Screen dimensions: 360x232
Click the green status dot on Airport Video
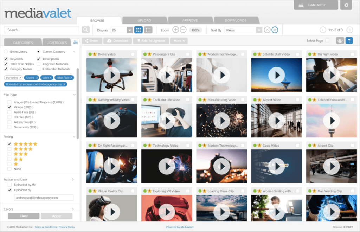click(255, 100)
